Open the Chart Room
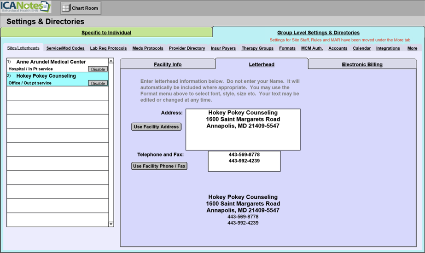 81,8
